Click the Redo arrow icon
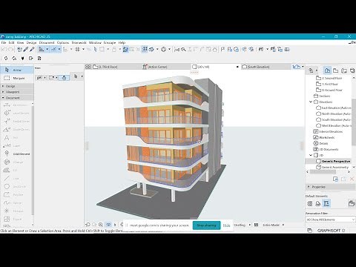356x267 pixels. click(10, 50)
